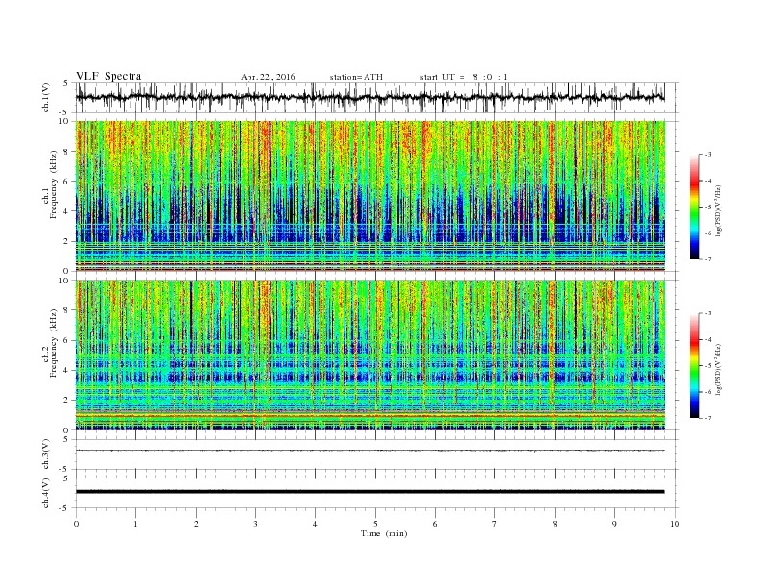This screenshot has height=588, width=760.
Task: Click the ch.2 color bar "log(PSD)(V²/Hz)" label
Action: coord(720,368)
